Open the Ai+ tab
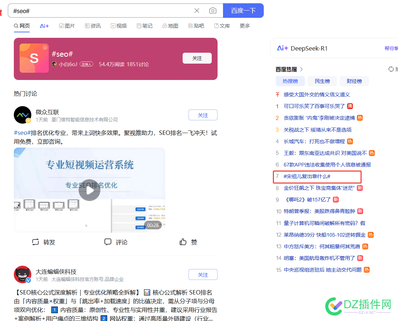 [44, 26]
